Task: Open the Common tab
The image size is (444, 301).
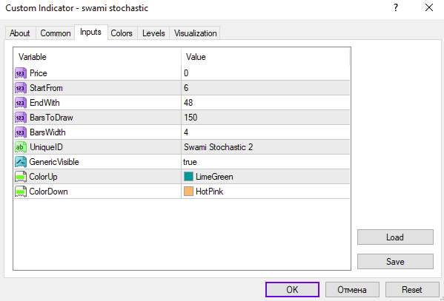Action: [x=55, y=33]
